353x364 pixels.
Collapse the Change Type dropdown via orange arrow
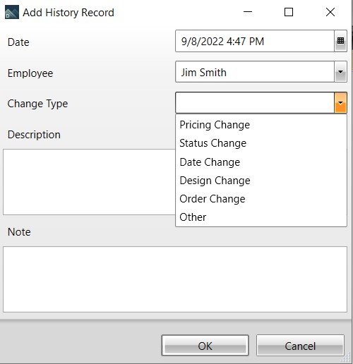coord(340,103)
